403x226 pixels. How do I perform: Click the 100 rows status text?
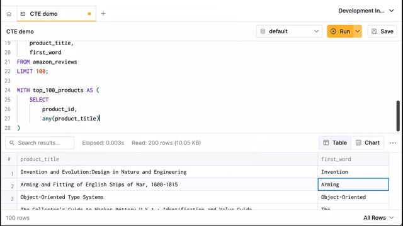click(x=18, y=218)
